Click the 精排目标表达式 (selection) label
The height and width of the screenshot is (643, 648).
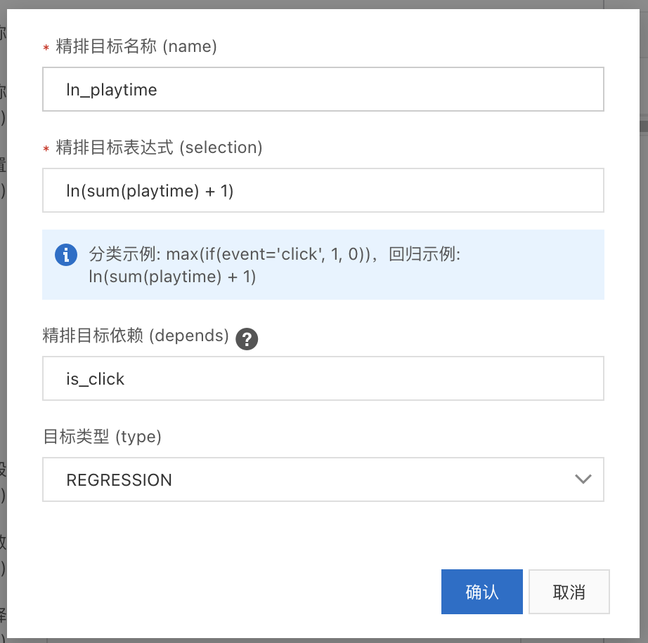(159, 147)
